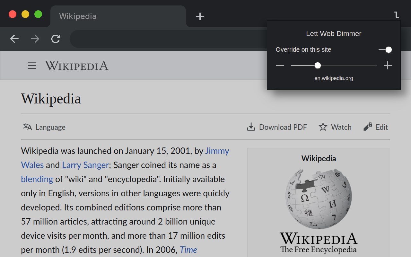
Task: Open the Time link
Action: 188,250
